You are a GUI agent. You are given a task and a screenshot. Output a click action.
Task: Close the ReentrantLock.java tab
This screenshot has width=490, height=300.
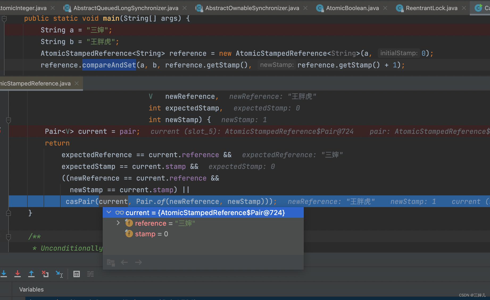[464, 8]
